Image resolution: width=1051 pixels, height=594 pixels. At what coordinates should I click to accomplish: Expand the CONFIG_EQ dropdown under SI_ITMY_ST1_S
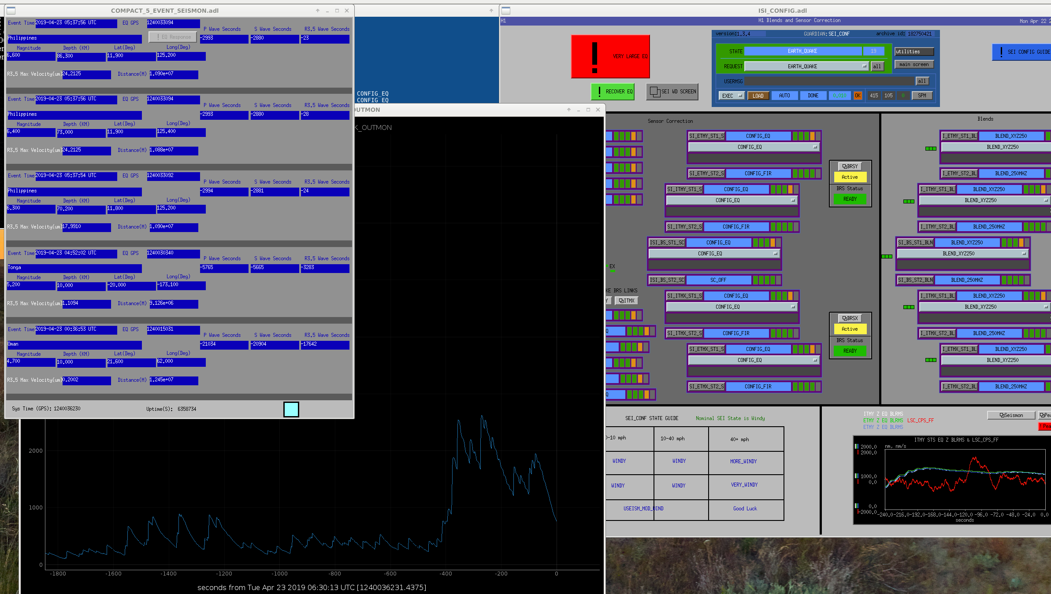(732, 200)
